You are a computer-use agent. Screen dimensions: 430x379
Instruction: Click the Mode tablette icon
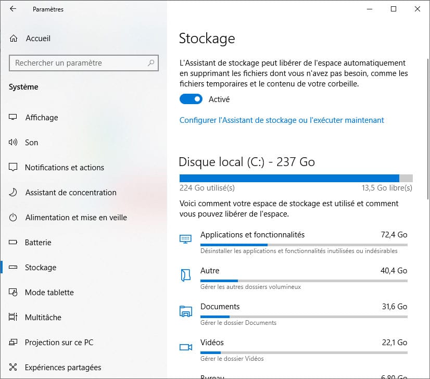pos(13,293)
